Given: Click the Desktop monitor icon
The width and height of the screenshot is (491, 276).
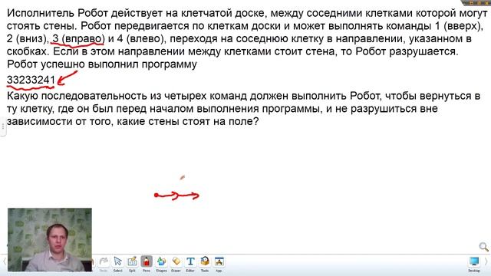Looking at the screenshot, I should click(474, 262).
